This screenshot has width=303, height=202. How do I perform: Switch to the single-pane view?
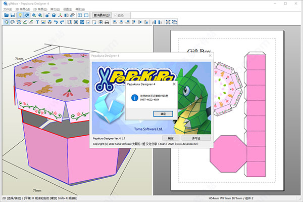point(86,15)
